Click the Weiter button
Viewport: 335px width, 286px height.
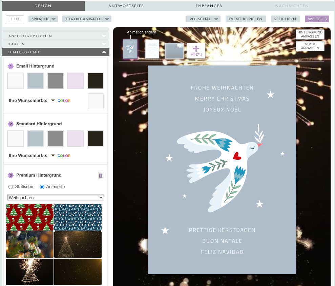coord(317,19)
